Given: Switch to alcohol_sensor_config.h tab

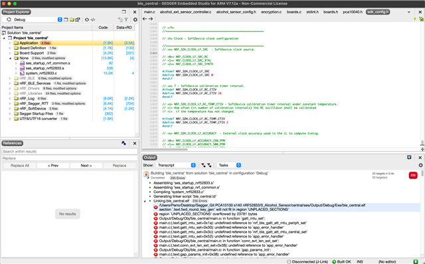Looking at the screenshot, I should point(236,12).
